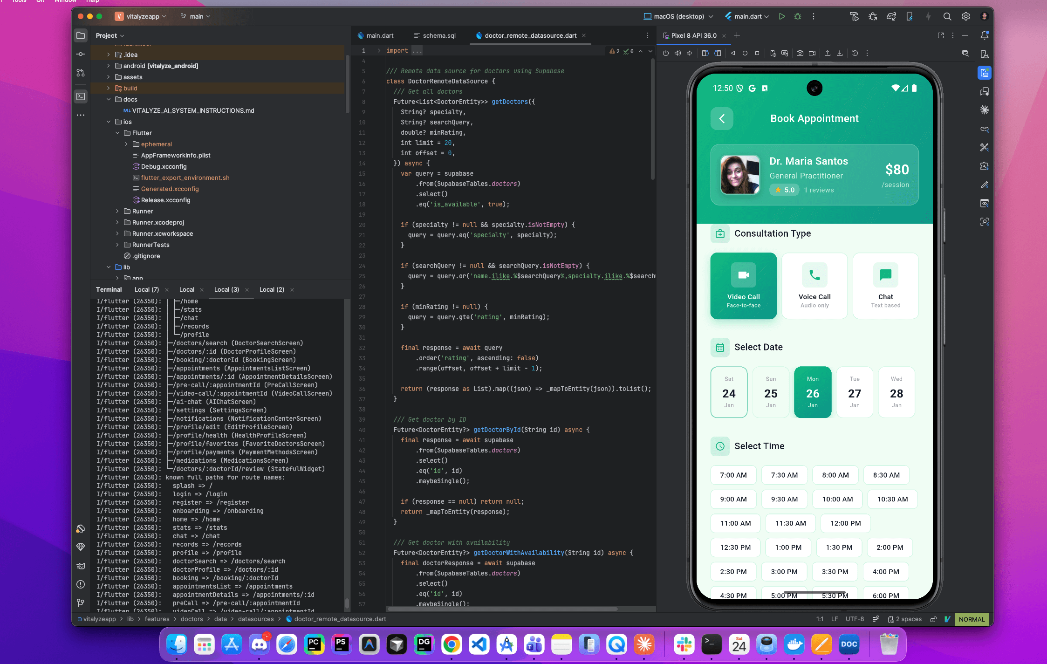
Task: Select the Voice Call consultation type
Action: tap(814, 286)
